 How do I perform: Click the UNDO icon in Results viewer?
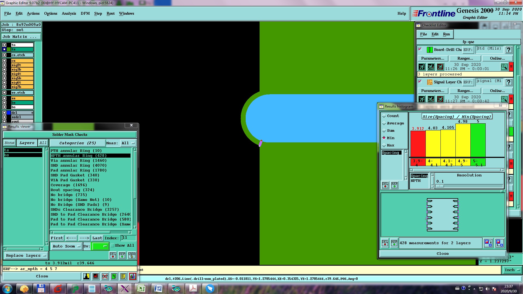click(132, 255)
